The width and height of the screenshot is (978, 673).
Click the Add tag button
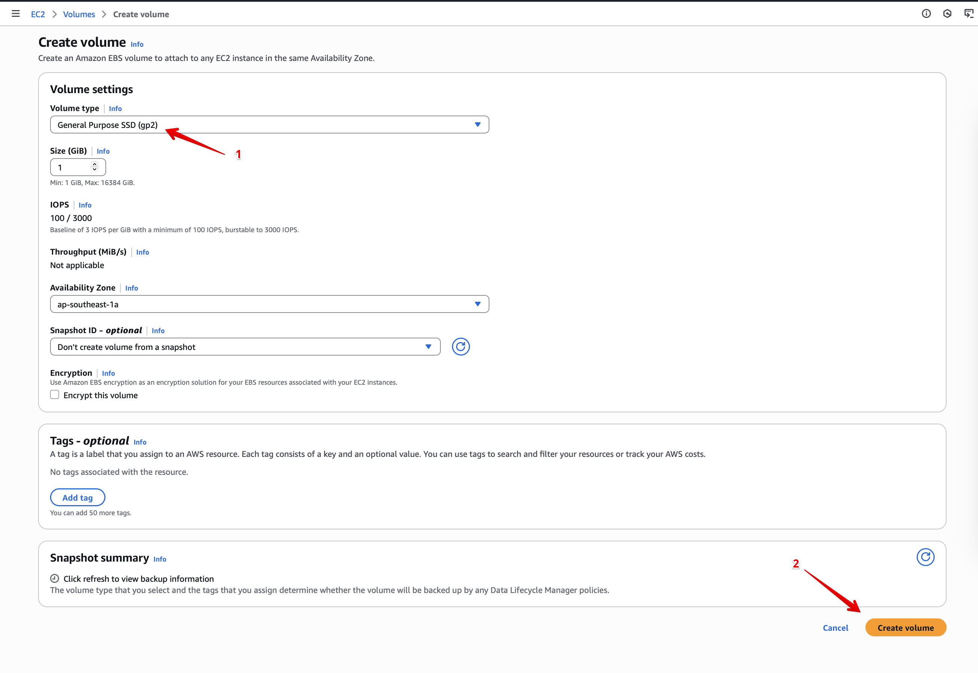point(77,497)
